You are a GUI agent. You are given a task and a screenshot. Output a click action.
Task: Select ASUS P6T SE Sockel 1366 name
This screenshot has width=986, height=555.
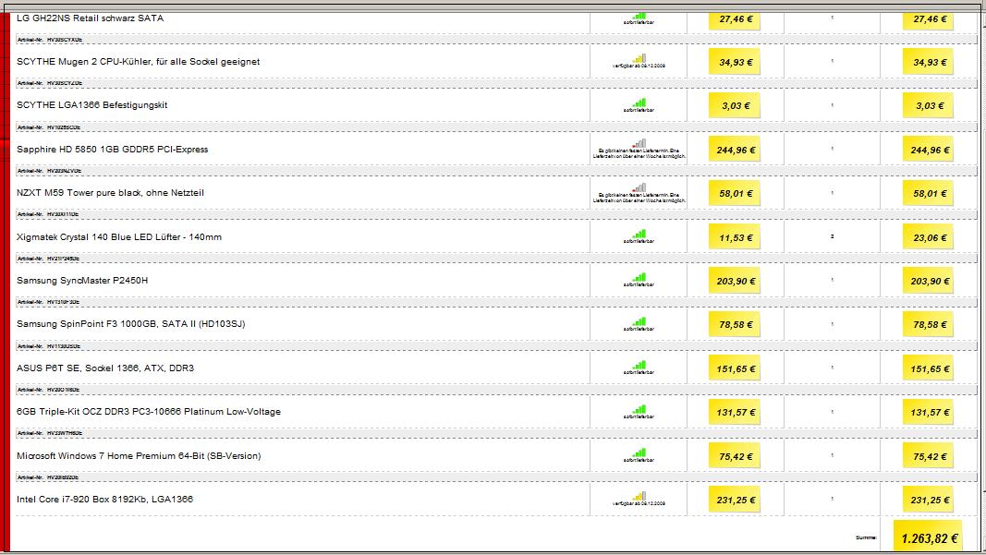[105, 368]
